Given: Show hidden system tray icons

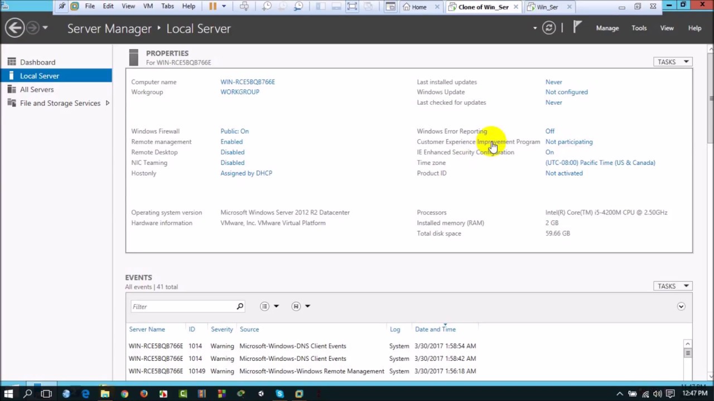Looking at the screenshot, I should pyautogui.click(x=620, y=394).
